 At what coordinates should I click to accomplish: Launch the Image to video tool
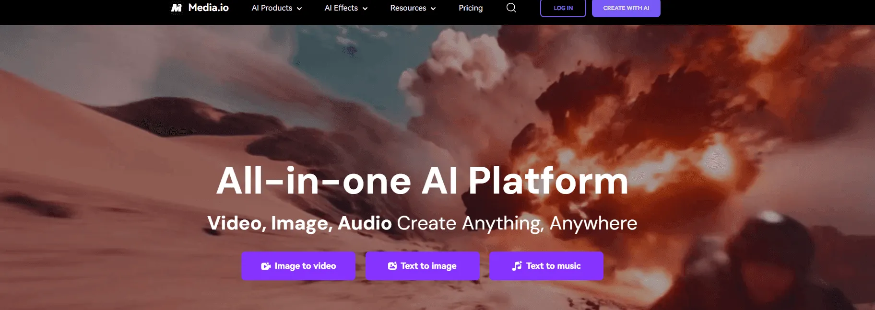tap(298, 266)
